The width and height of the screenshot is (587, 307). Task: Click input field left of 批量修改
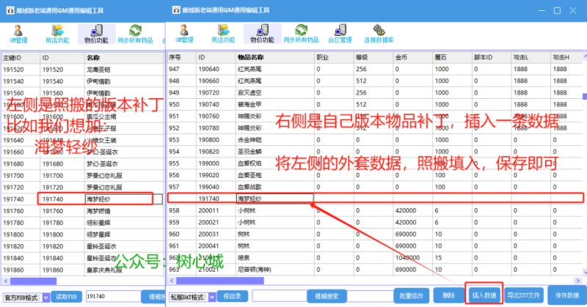point(371,296)
